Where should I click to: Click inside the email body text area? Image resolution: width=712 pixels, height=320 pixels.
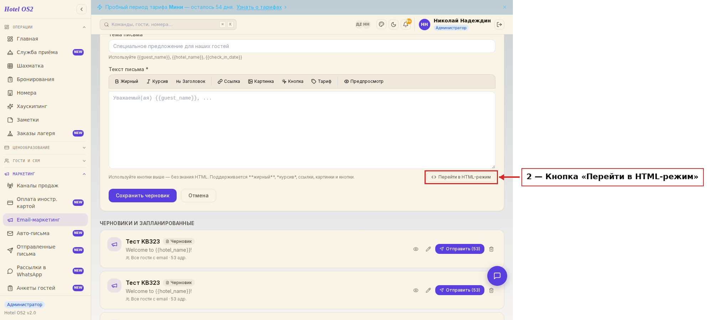[x=302, y=130]
